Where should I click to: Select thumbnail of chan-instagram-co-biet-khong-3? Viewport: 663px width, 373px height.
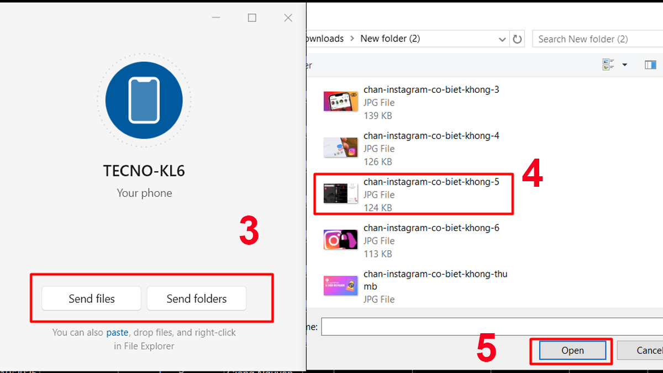click(340, 102)
